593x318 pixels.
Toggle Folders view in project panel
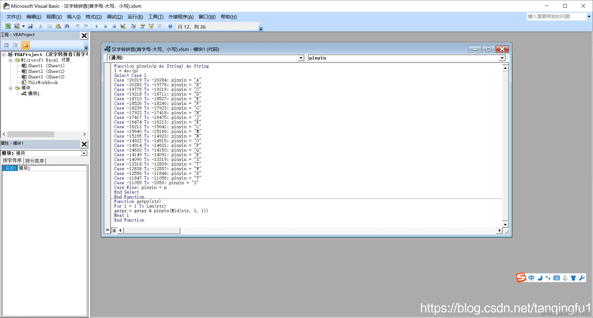click(25, 45)
